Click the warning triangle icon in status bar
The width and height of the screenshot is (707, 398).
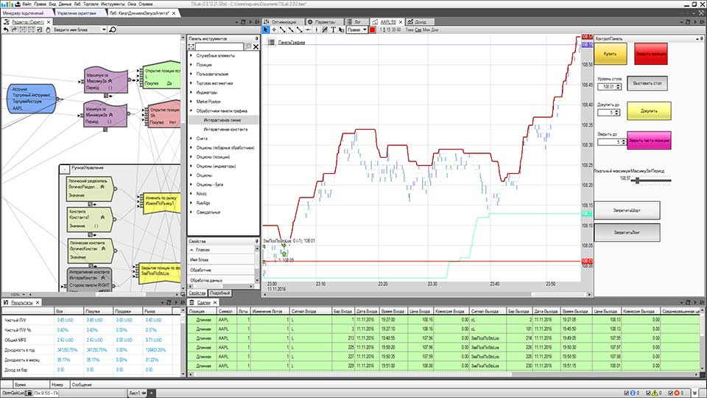(655, 393)
